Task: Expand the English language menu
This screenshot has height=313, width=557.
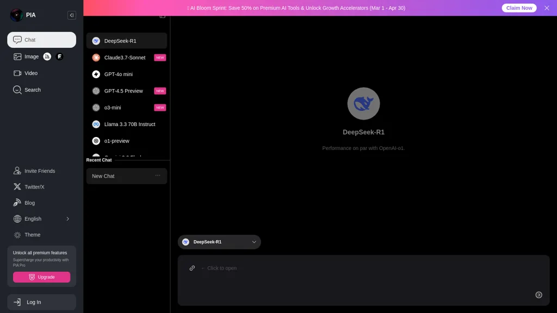Action: point(41,218)
